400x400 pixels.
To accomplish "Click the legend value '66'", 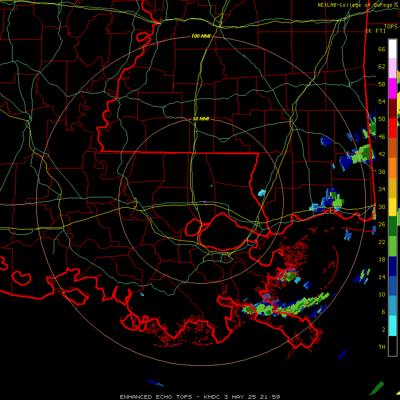I will point(382,49).
